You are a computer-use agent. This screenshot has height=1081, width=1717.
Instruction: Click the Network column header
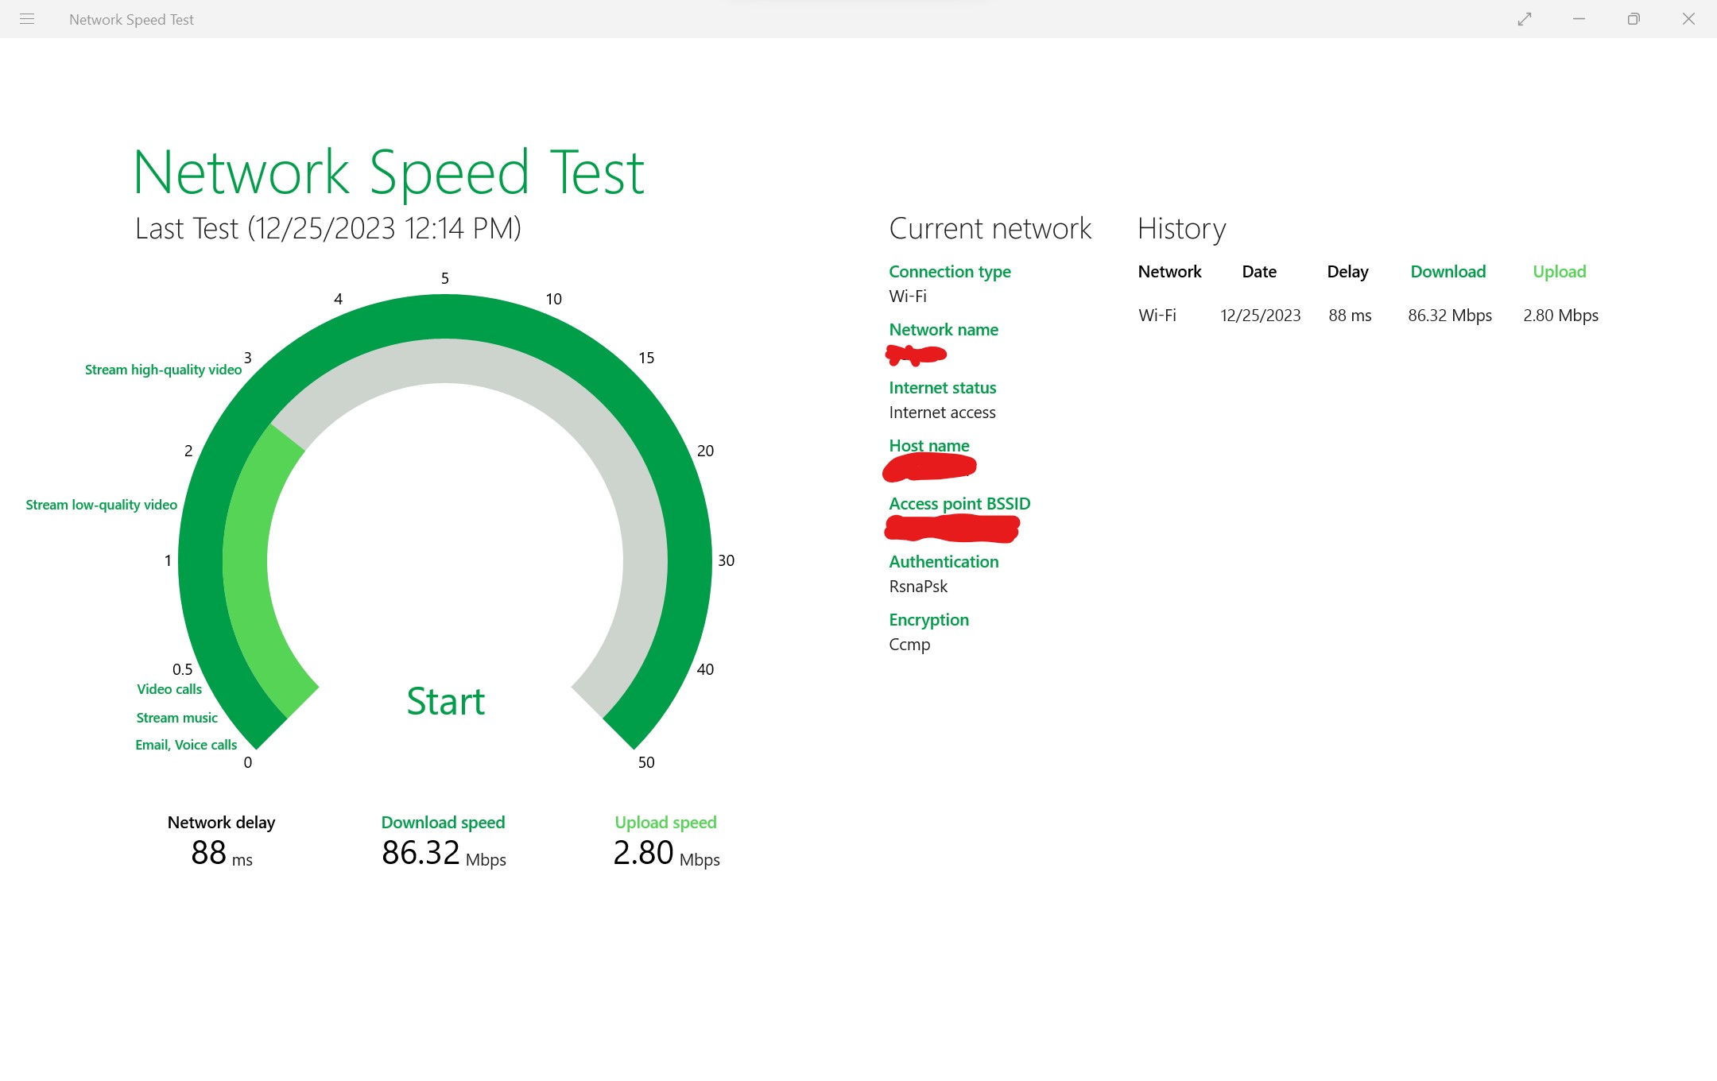click(x=1169, y=271)
